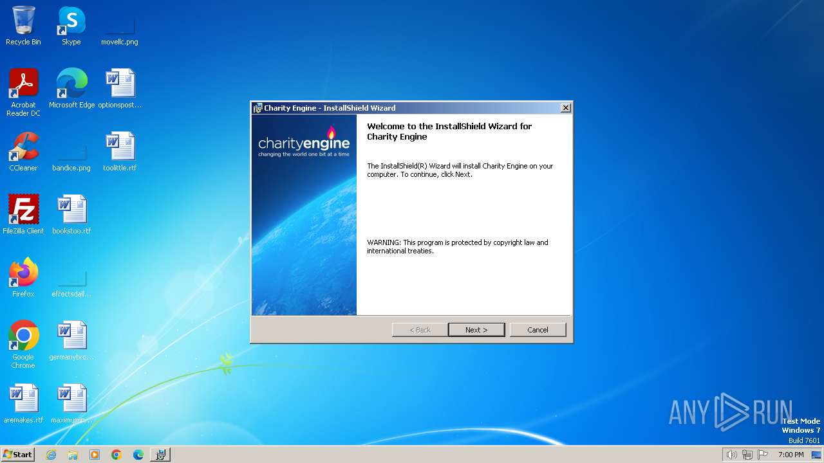Image resolution: width=824 pixels, height=463 pixels.
Task: Launch FileZilla Client shortcut
Action: coord(23,214)
